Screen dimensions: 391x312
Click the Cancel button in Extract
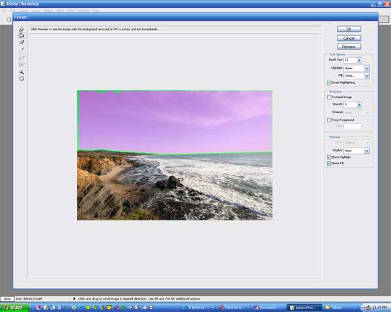[349, 38]
